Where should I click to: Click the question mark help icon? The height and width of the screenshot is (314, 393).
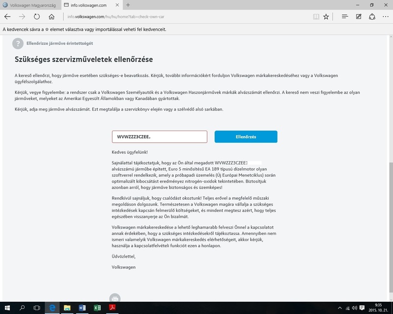point(18,43)
